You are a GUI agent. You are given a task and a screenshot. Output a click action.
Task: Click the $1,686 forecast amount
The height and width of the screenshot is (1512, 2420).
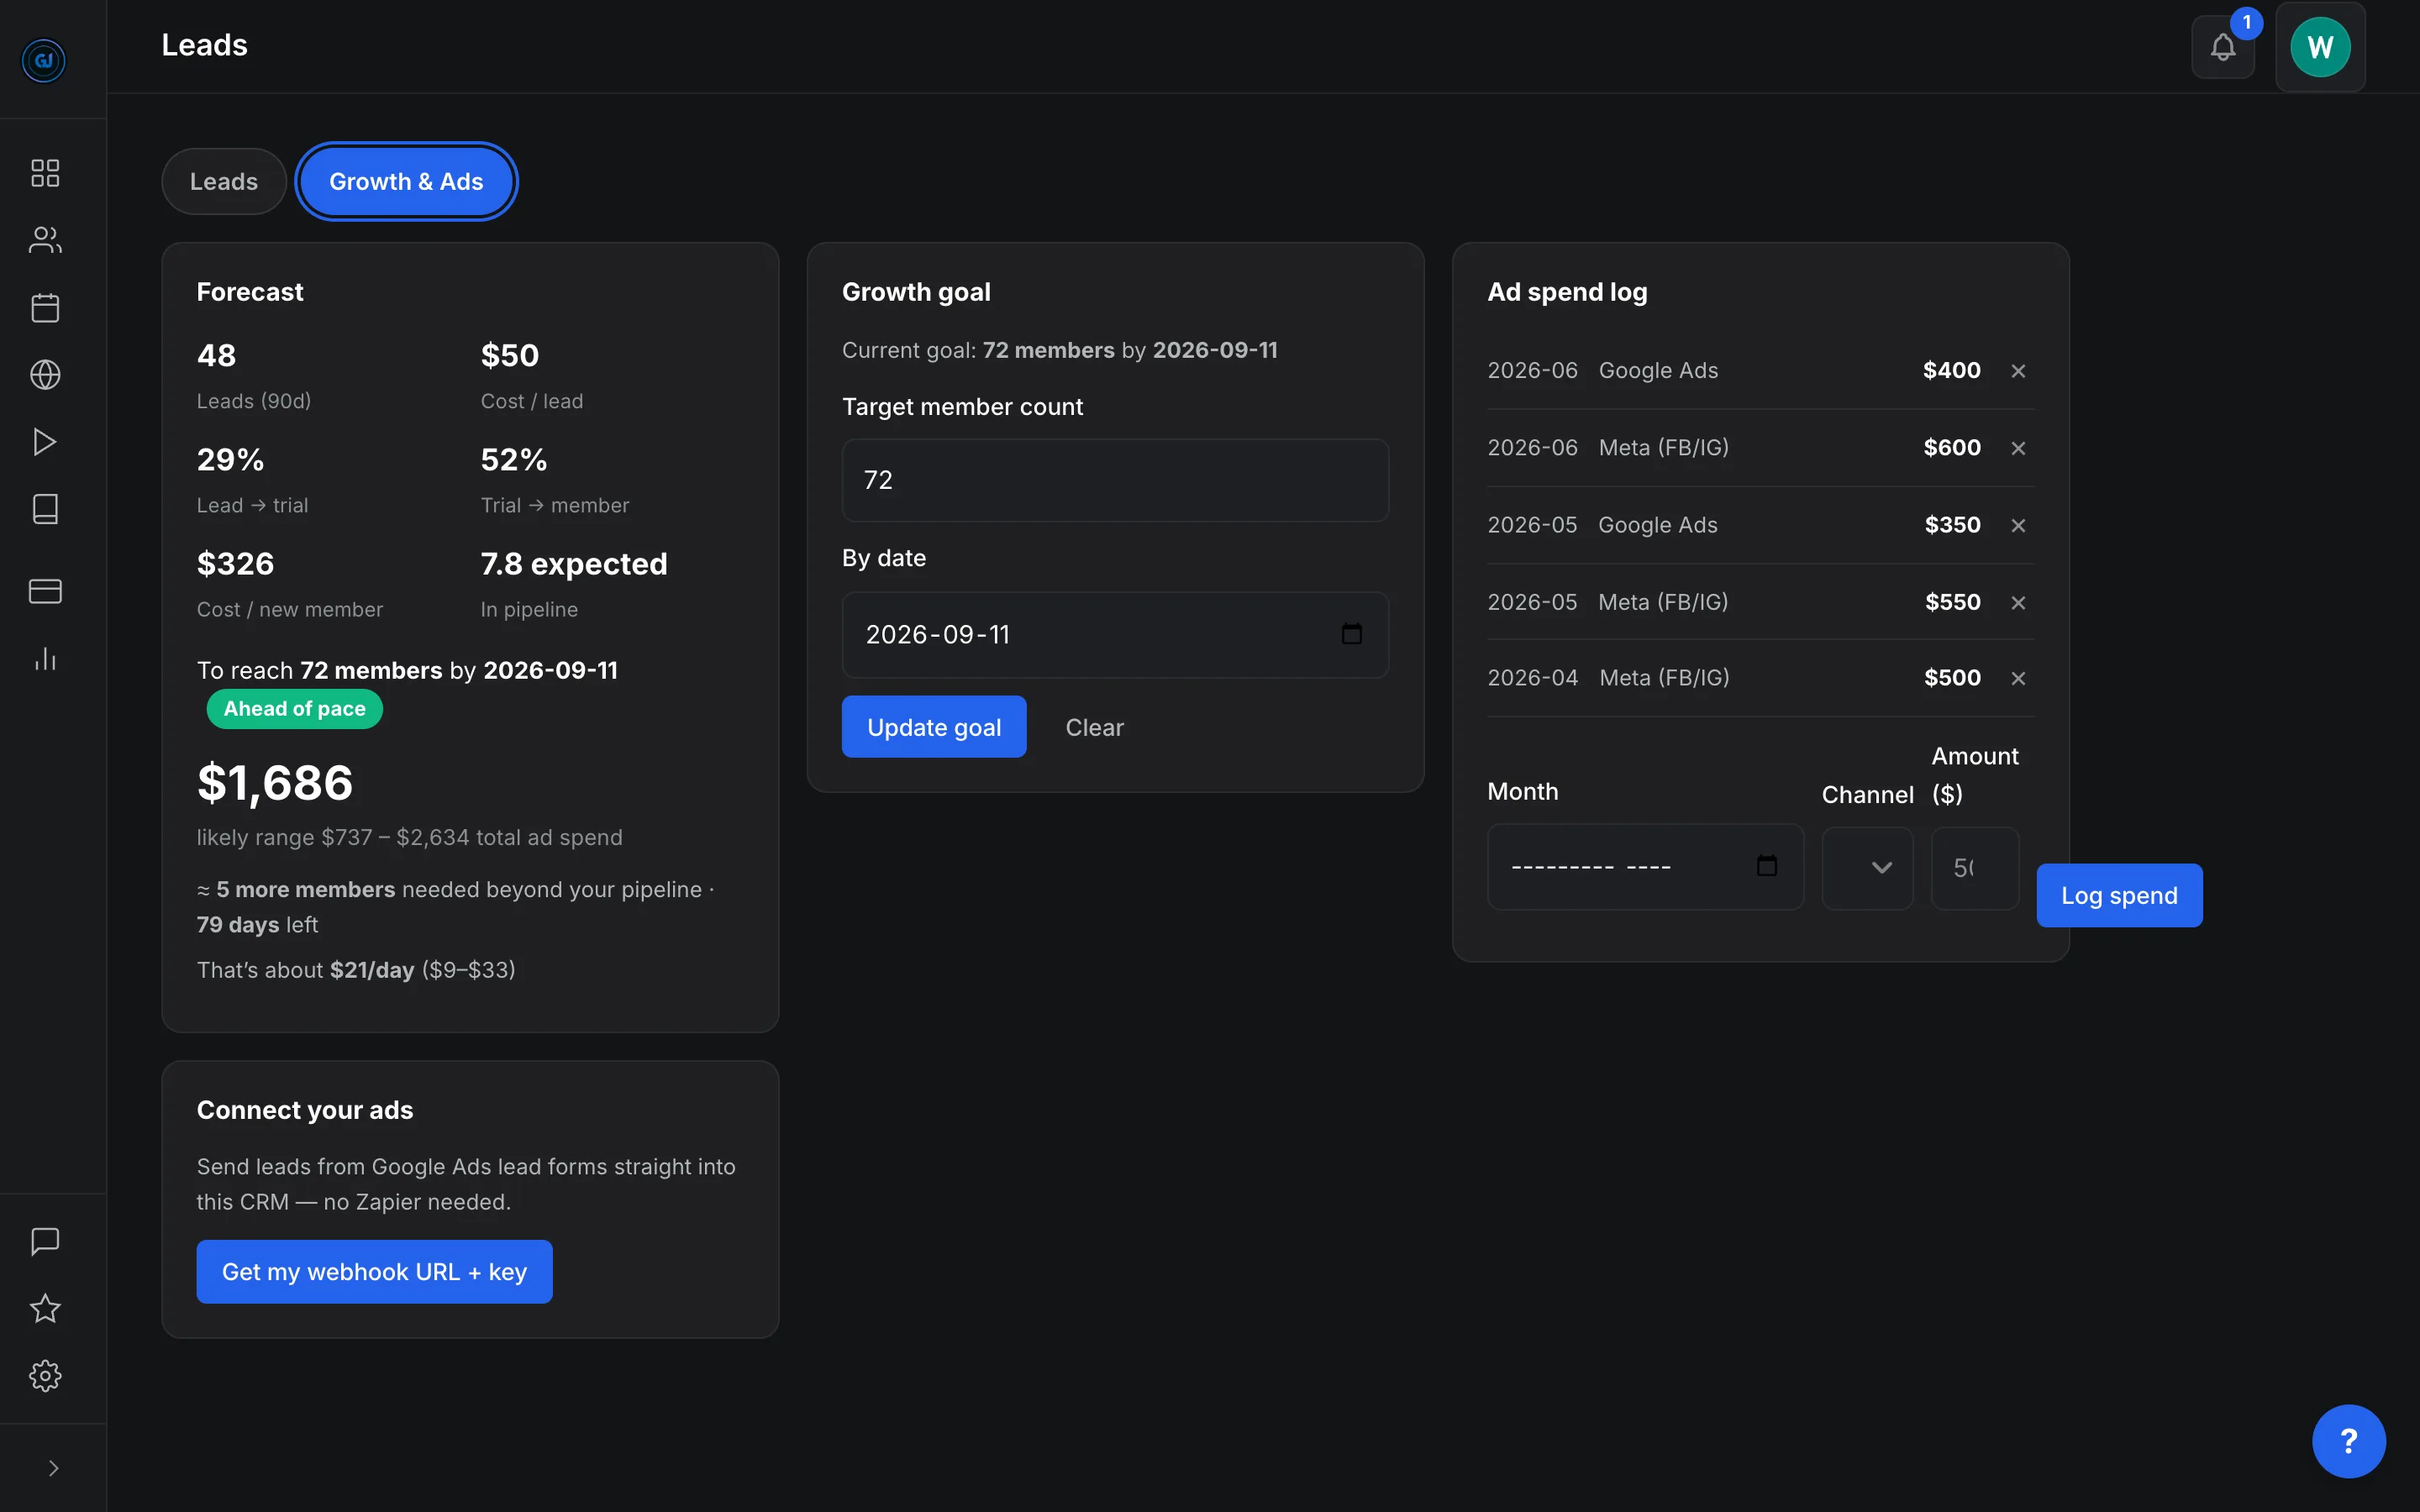tap(275, 782)
